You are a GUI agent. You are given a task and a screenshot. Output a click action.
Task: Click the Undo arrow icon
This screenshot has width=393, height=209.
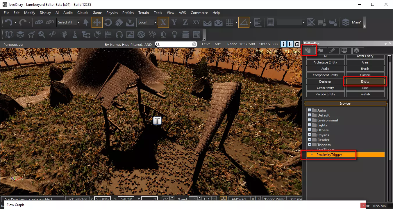click(8, 22)
